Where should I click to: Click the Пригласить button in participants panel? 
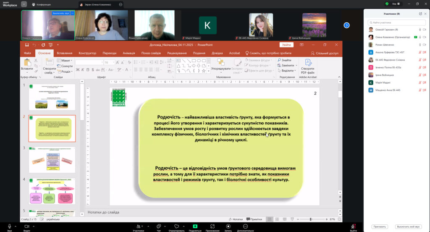(379, 227)
